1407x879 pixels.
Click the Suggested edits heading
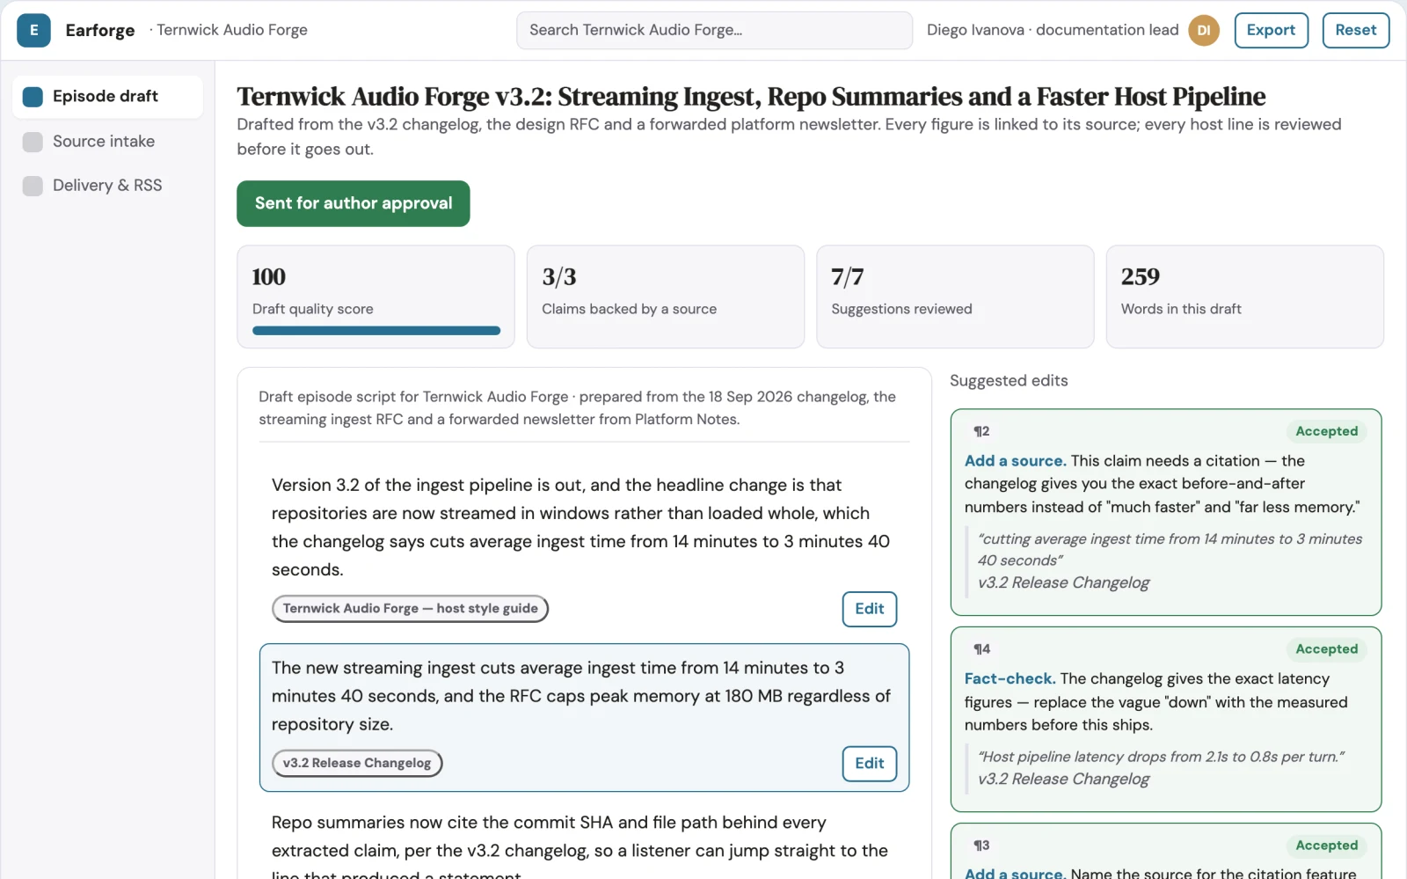[1009, 381]
